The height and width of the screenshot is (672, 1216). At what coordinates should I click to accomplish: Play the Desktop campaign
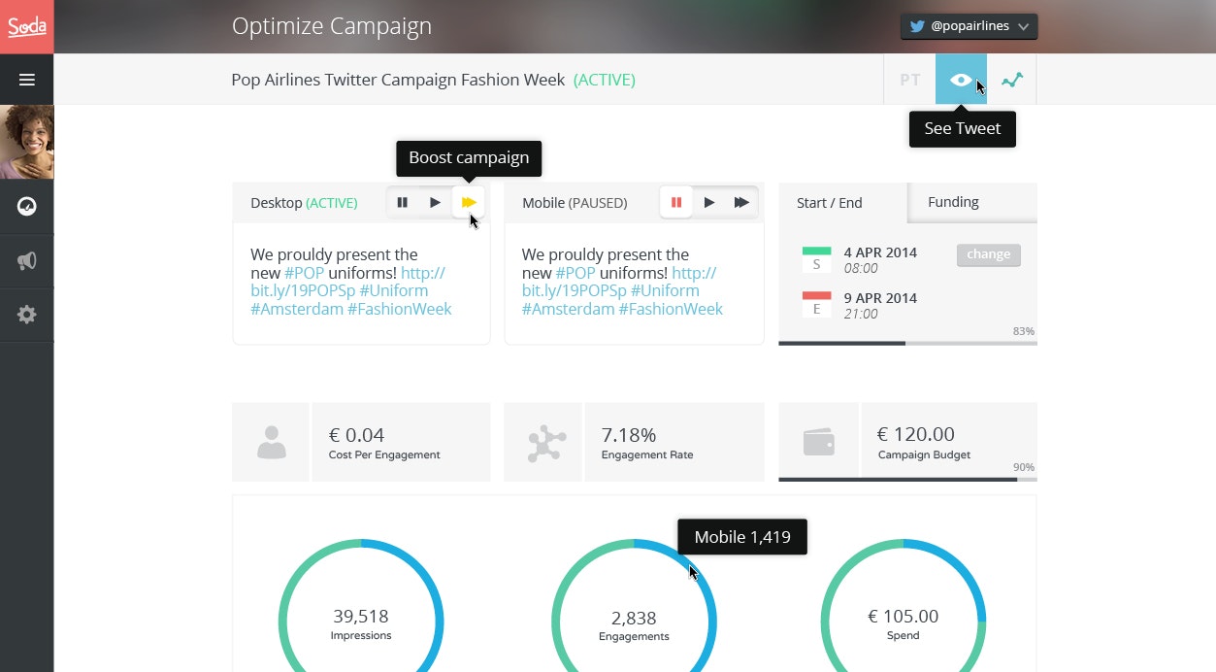(x=436, y=202)
